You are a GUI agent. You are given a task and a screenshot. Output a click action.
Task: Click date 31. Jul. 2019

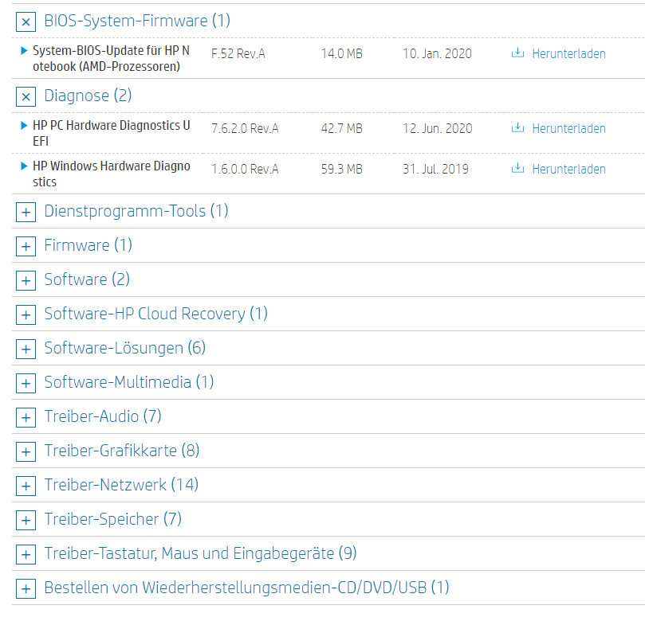tap(435, 169)
